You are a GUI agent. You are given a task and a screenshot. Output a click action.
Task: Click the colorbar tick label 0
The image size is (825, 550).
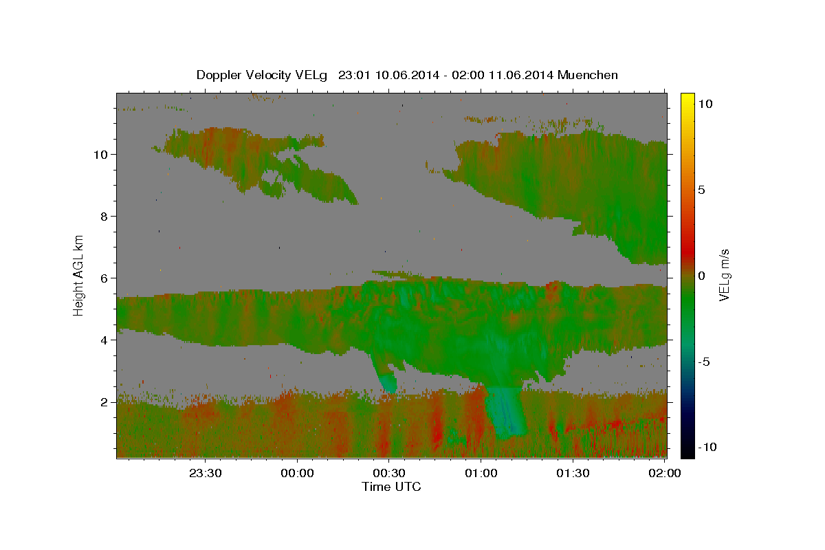click(x=702, y=276)
